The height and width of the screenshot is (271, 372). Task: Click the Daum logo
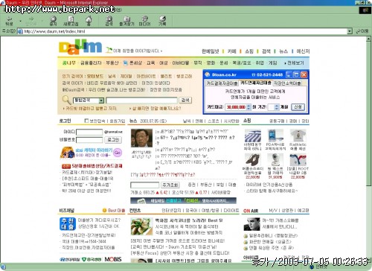80,47
